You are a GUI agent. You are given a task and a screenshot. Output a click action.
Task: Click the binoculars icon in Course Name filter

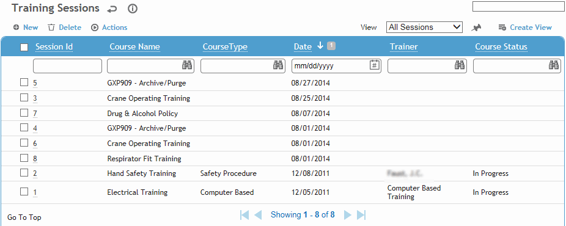[187, 65]
